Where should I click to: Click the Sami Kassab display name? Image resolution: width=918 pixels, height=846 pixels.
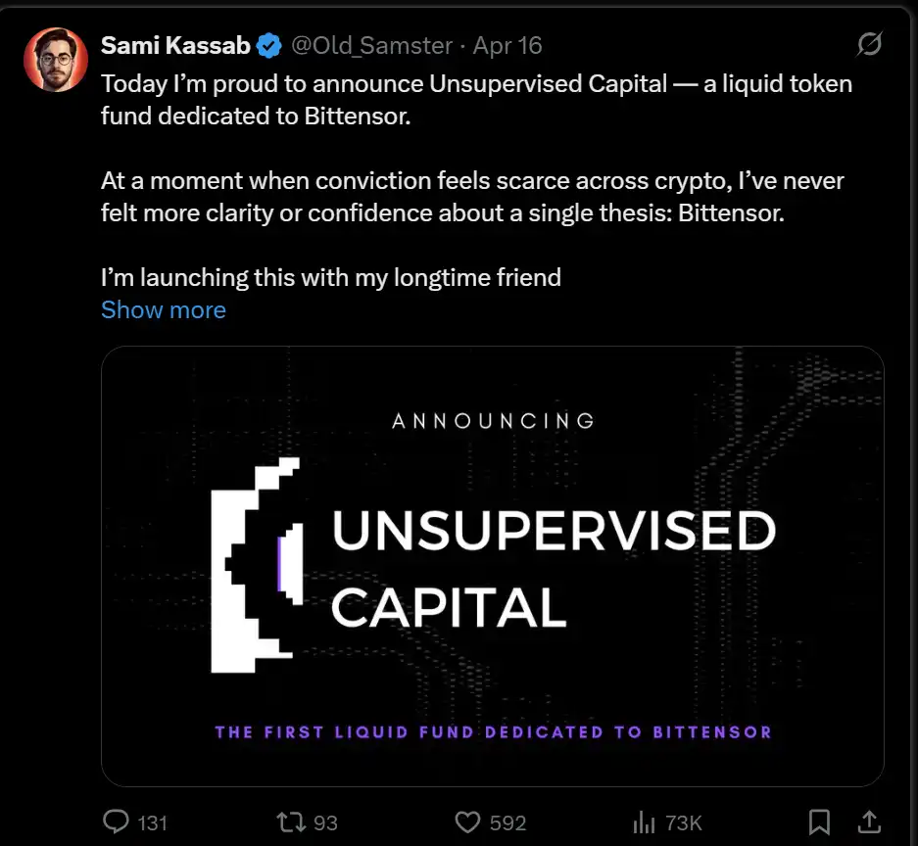176,46
